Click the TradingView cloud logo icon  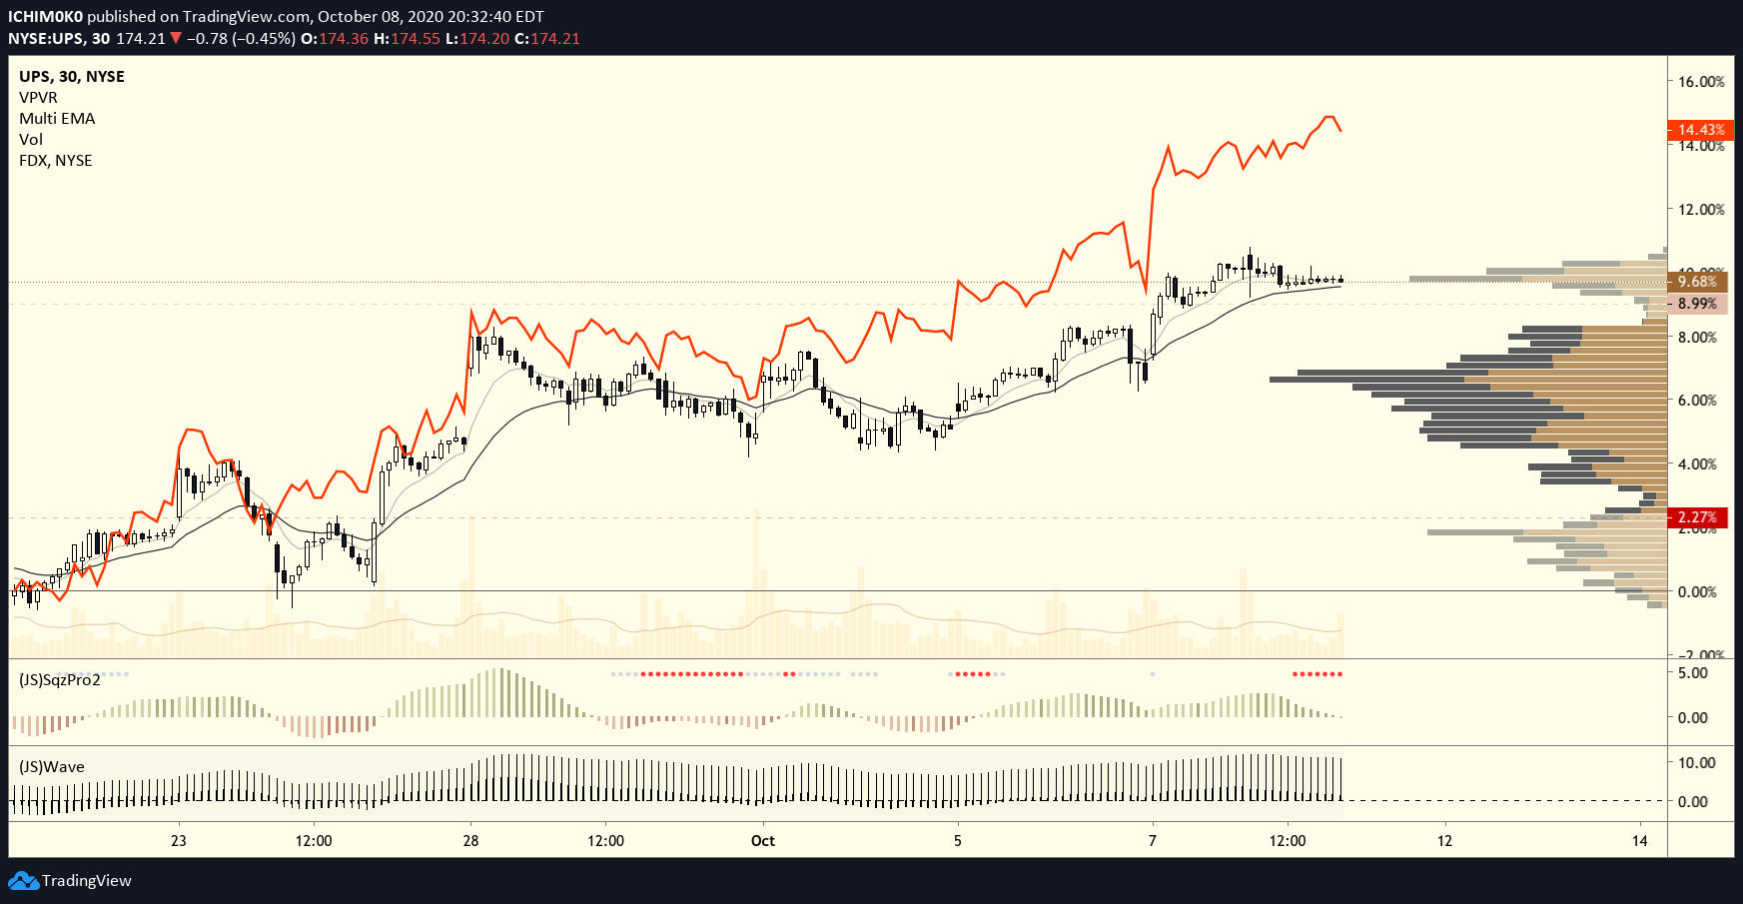[23, 881]
